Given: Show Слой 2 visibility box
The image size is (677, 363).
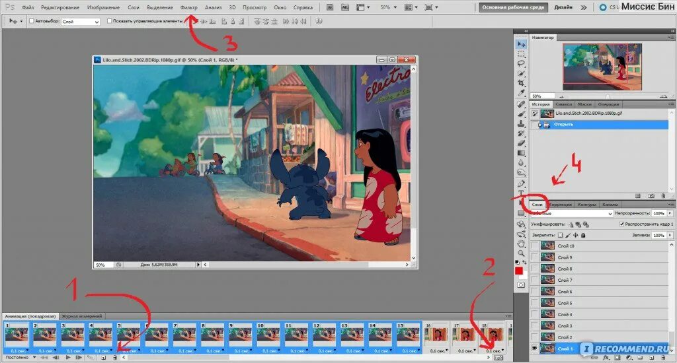Looking at the screenshot, I should coord(534,337).
